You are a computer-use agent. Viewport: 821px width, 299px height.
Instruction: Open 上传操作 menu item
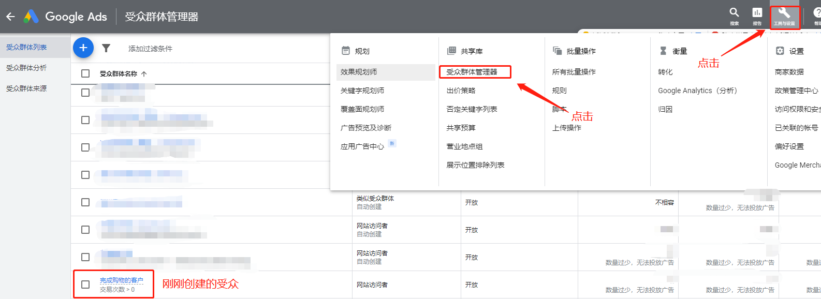click(567, 128)
